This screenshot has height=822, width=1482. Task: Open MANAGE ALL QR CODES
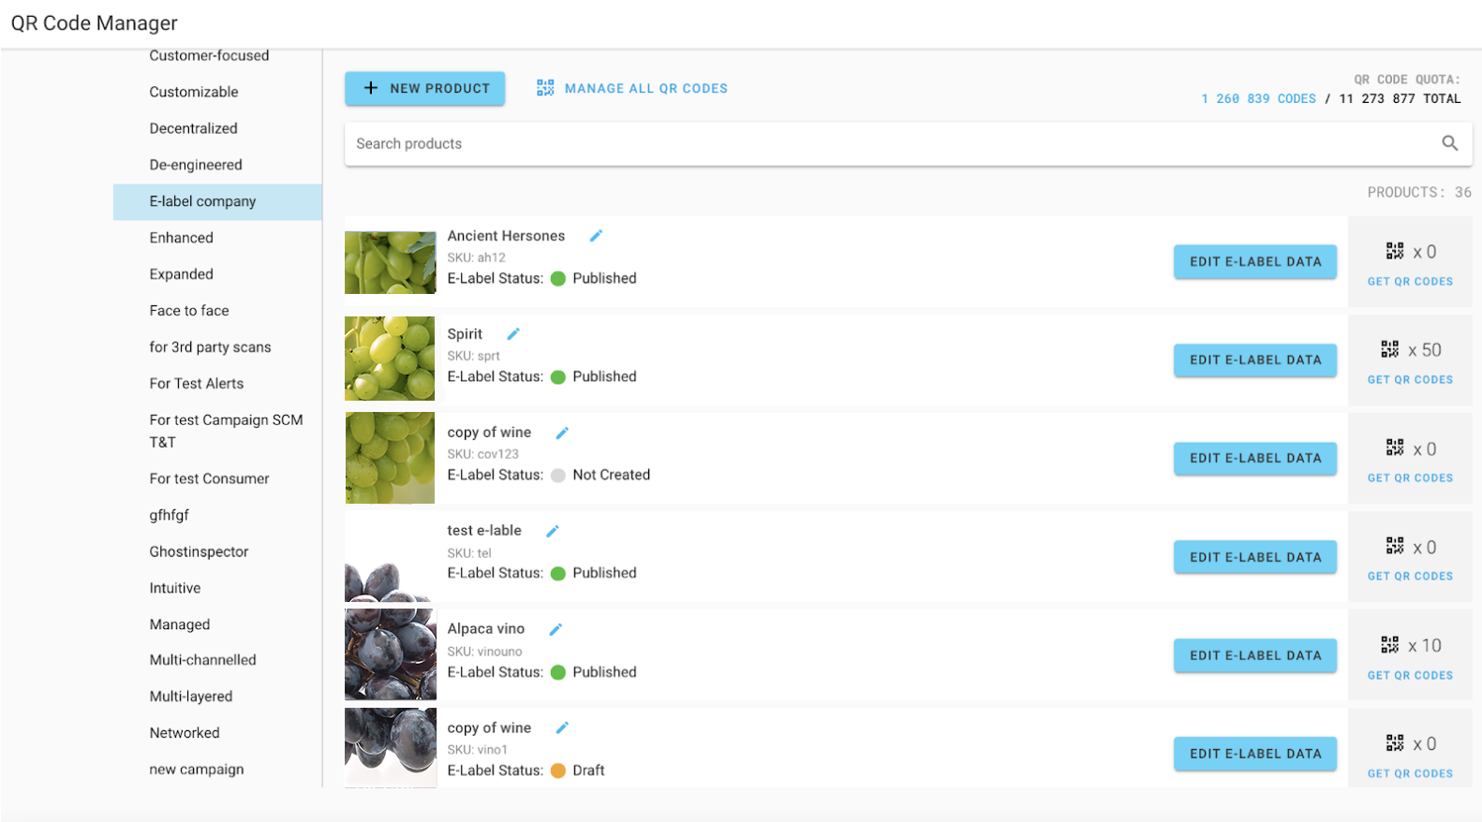click(632, 88)
